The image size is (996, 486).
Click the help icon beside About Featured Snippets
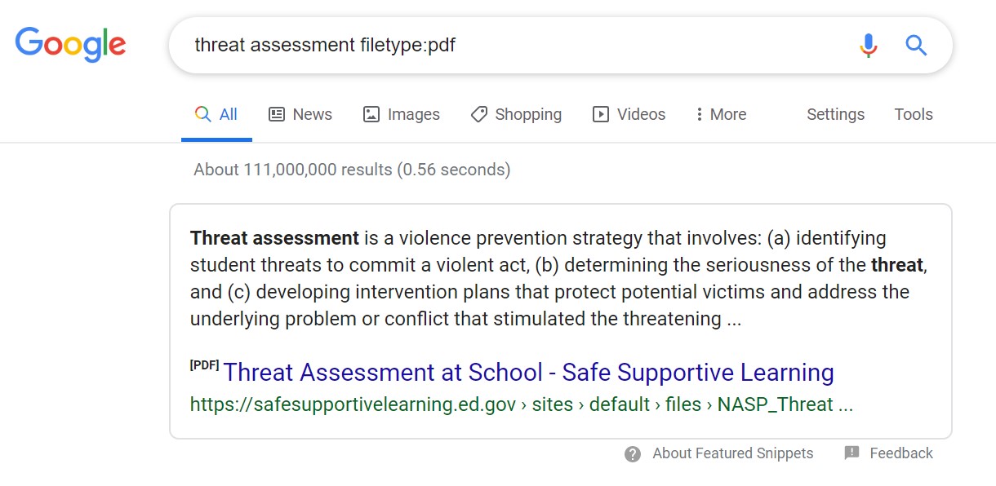point(633,454)
